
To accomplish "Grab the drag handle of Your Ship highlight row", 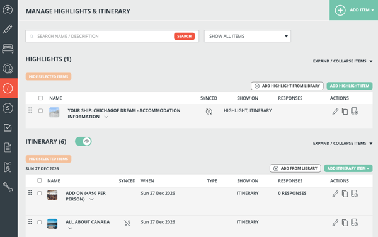I will point(30,110).
